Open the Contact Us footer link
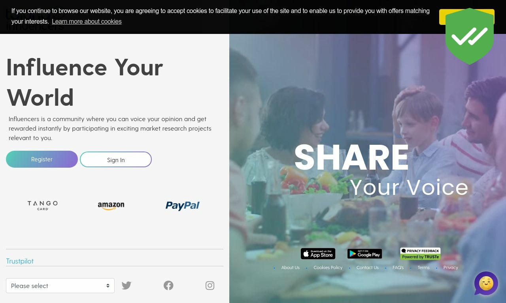The height and width of the screenshot is (303, 506). [x=368, y=267]
